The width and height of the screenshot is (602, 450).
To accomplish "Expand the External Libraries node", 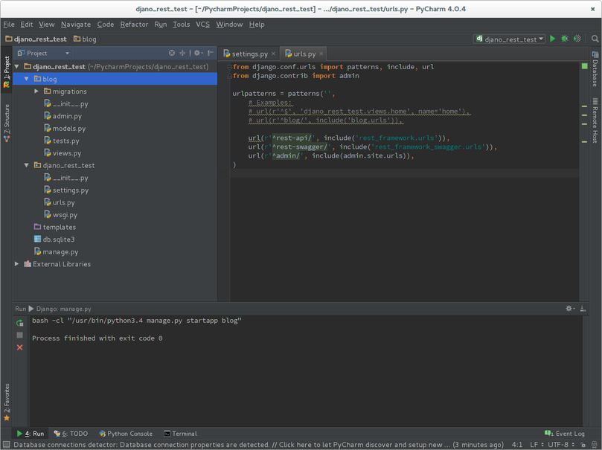I will (16, 264).
